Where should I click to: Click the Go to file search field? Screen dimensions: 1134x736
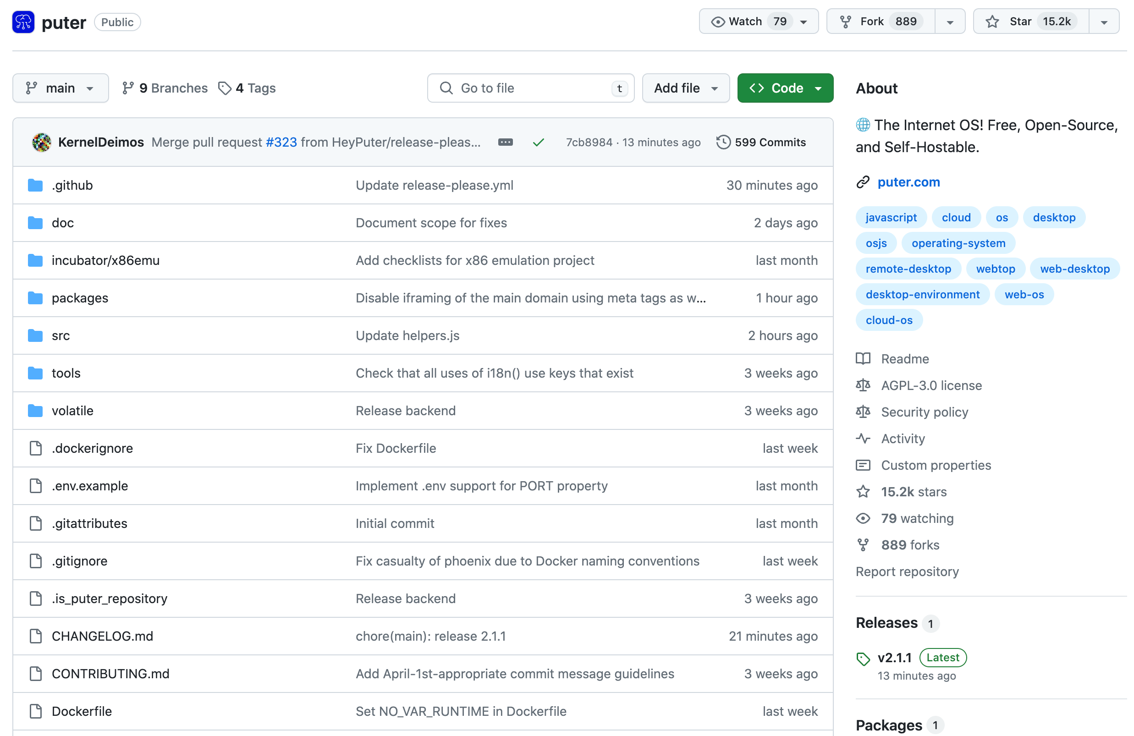[x=530, y=88]
